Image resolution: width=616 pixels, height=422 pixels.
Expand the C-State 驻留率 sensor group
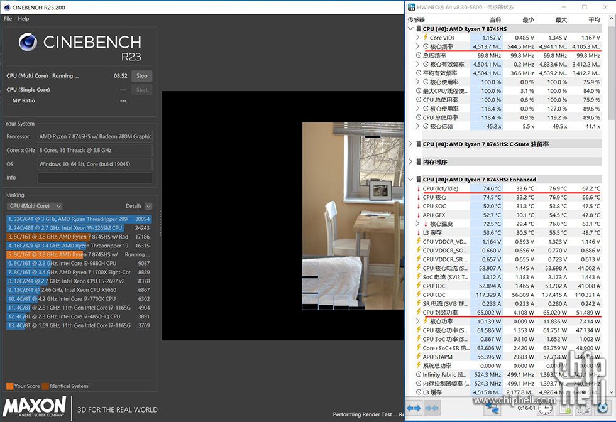pyautogui.click(x=410, y=144)
